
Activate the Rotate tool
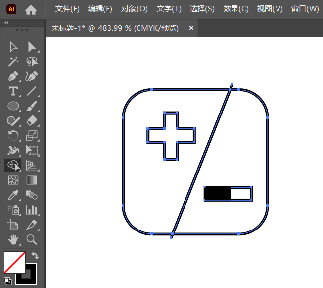[13, 136]
